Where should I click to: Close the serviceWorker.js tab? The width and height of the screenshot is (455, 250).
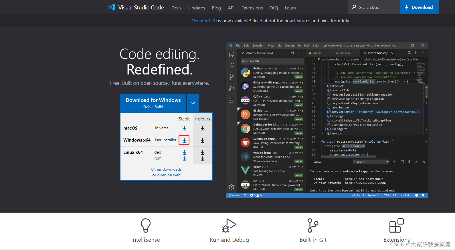pyautogui.click(x=392, y=53)
